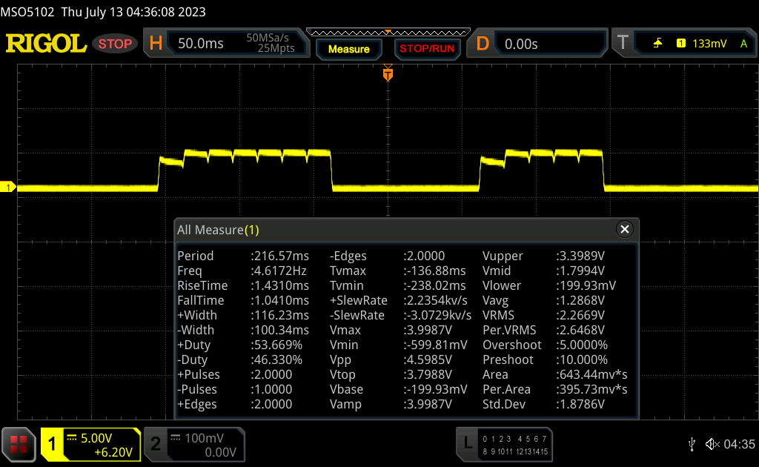Click the waveform memory position overview bar
This screenshot has height=467, width=759.
click(388, 32)
